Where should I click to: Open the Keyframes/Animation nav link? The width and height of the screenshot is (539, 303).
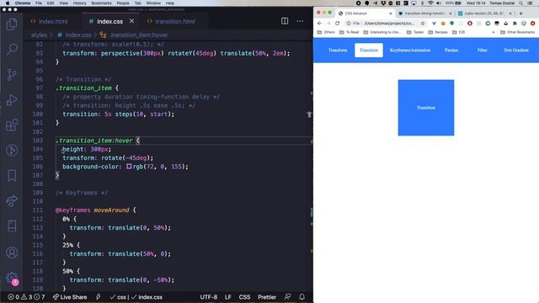[410, 50]
